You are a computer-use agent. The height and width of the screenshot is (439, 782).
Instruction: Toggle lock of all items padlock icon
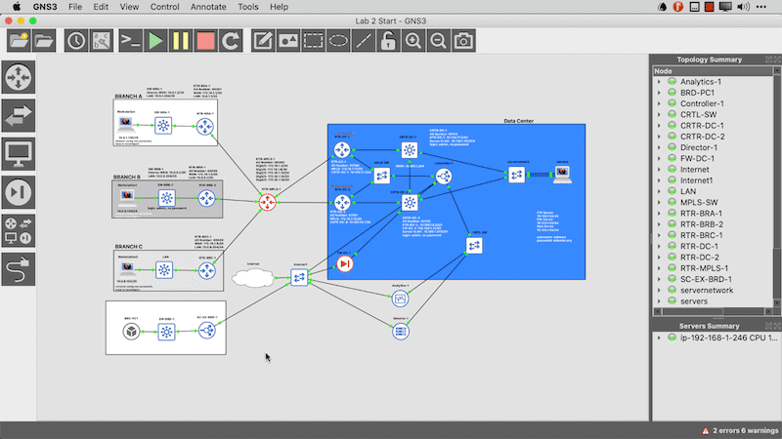click(x=388, y=41)
